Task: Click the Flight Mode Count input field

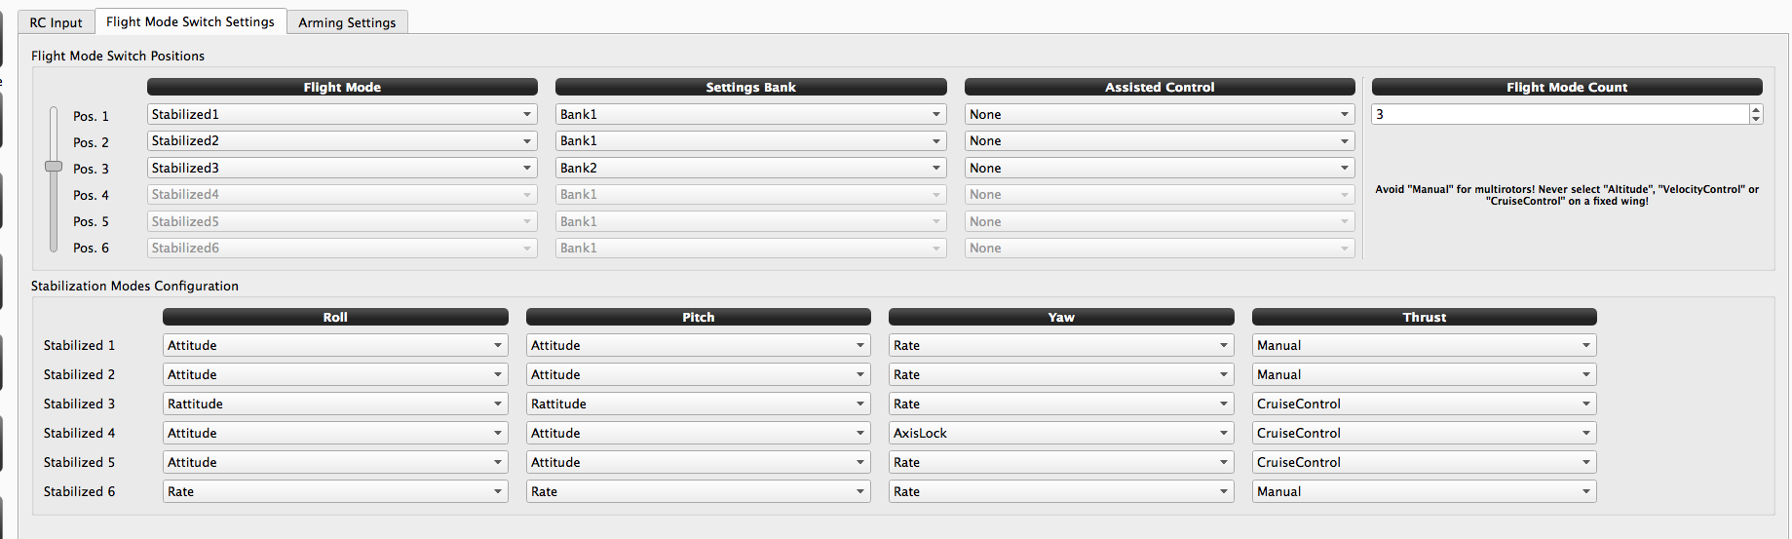Action: [1559, 114]
